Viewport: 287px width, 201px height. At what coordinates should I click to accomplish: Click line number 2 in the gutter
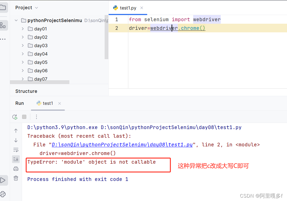click(117, 28)
